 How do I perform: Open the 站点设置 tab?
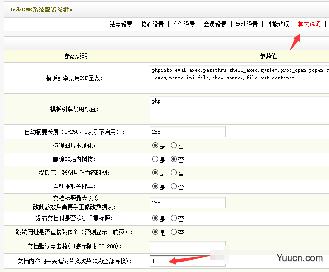(x=121, y=24)
